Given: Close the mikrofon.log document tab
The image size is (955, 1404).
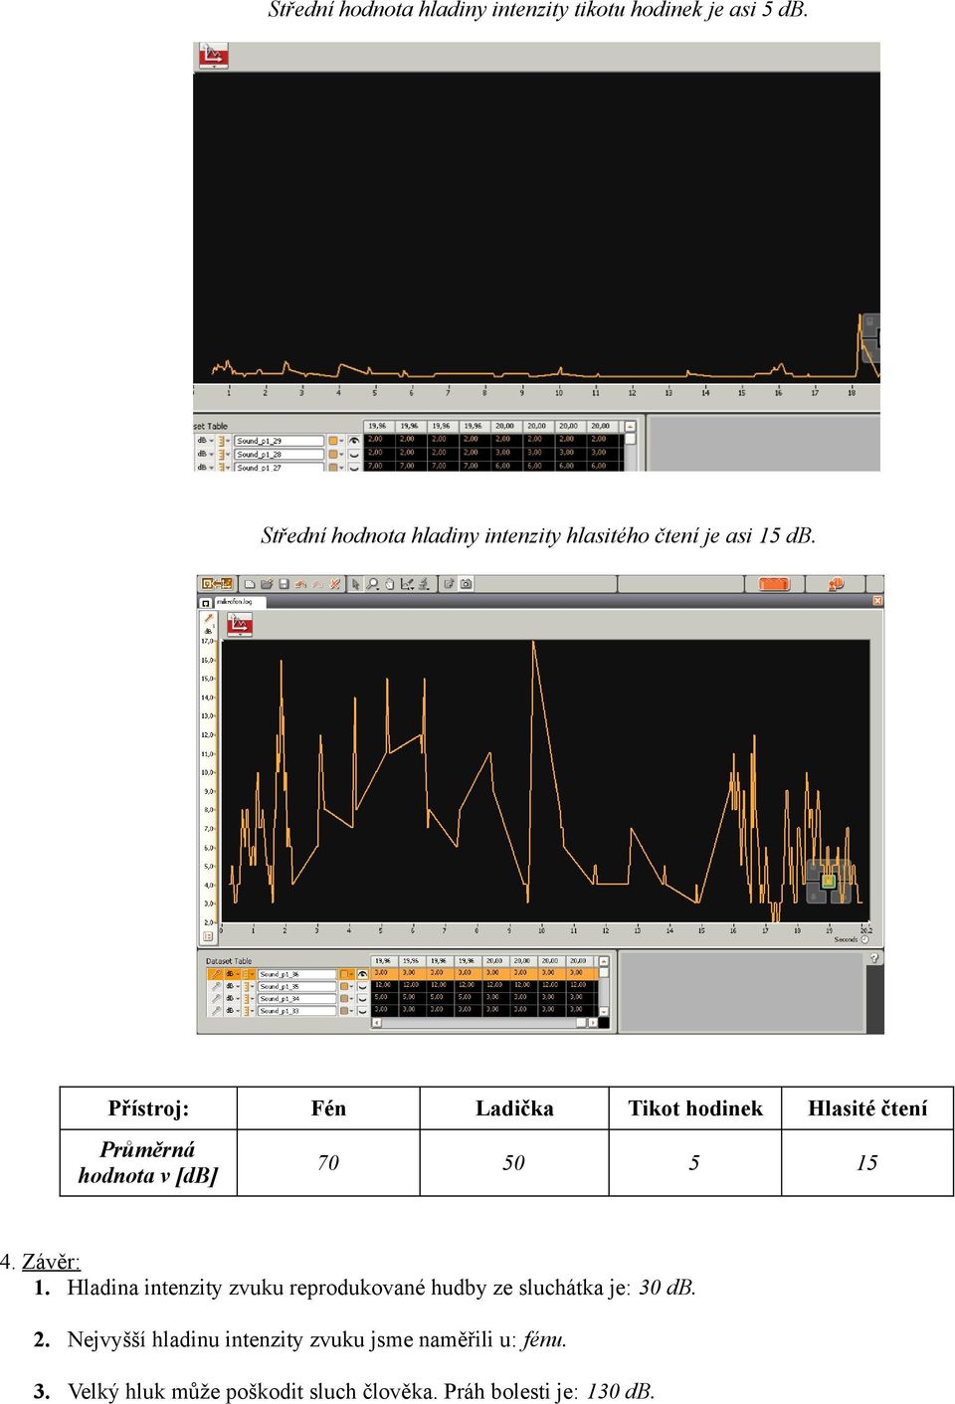Looking at the screenshot, I should (877, 601).
